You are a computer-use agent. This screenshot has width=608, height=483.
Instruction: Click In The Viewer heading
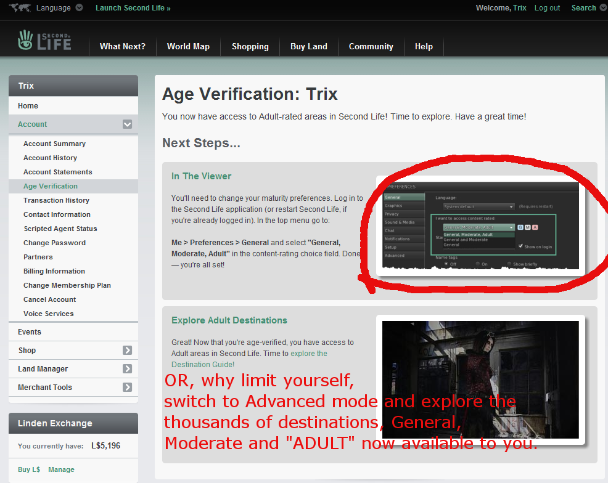click(x=201, y=176)
